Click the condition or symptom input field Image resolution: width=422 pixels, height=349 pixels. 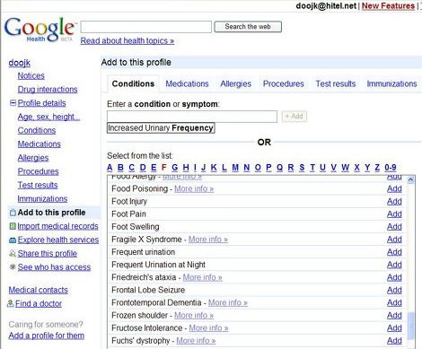(192, 117)
